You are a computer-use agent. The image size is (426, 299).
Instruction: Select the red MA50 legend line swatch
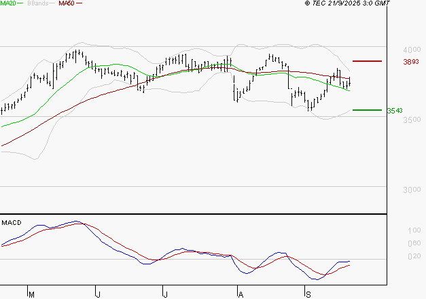click(79, 4)
